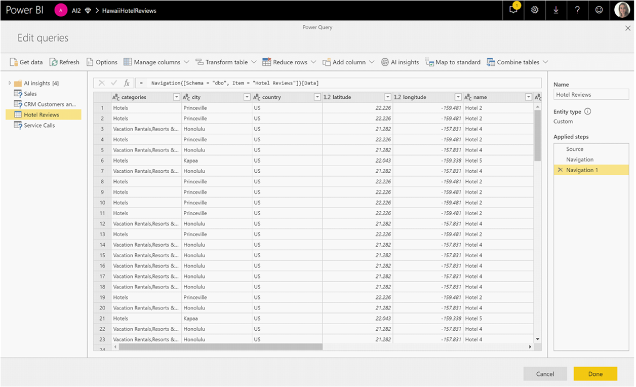Expand the AI insights [4] folder
636x387 pixels.
(10, 83)
